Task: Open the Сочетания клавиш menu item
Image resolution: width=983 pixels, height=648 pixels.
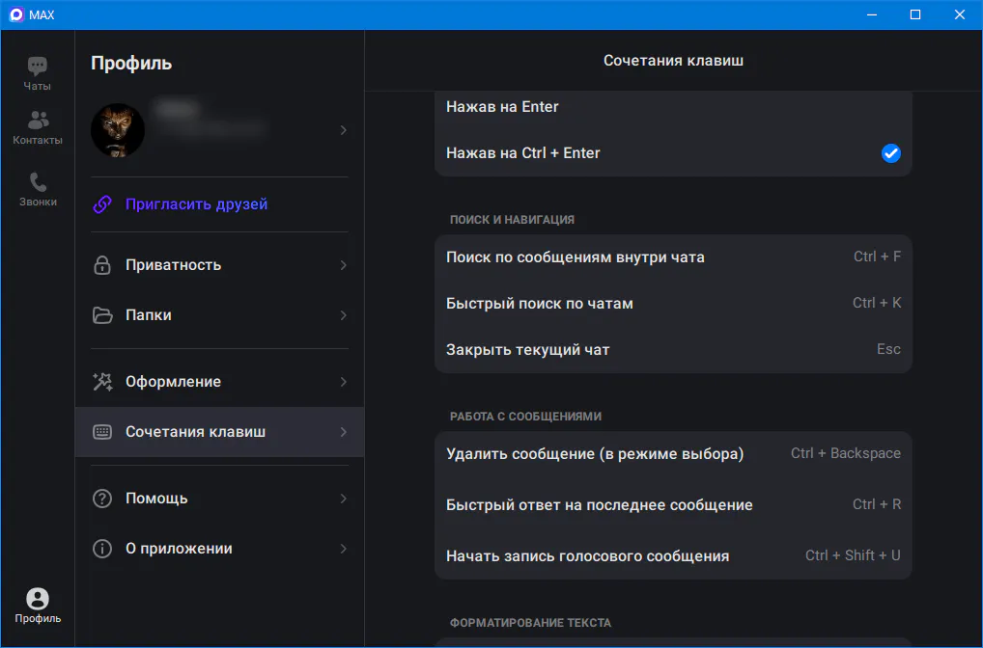Action: pos(195,432)
